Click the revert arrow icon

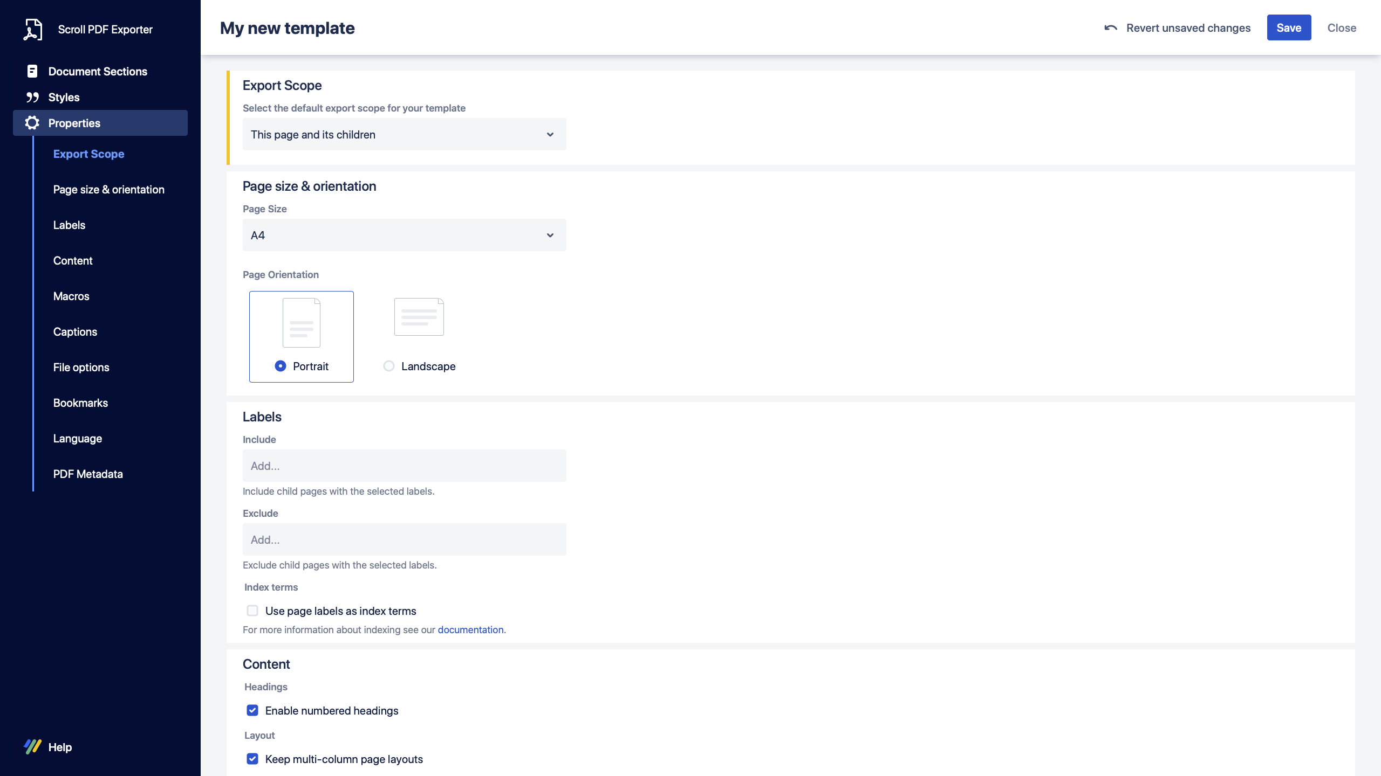pyautogui.click(x=1110, y=28)
